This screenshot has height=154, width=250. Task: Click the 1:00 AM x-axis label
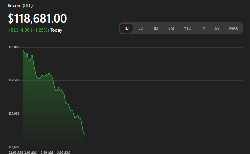pyautogui.click(x=31, y=153)
